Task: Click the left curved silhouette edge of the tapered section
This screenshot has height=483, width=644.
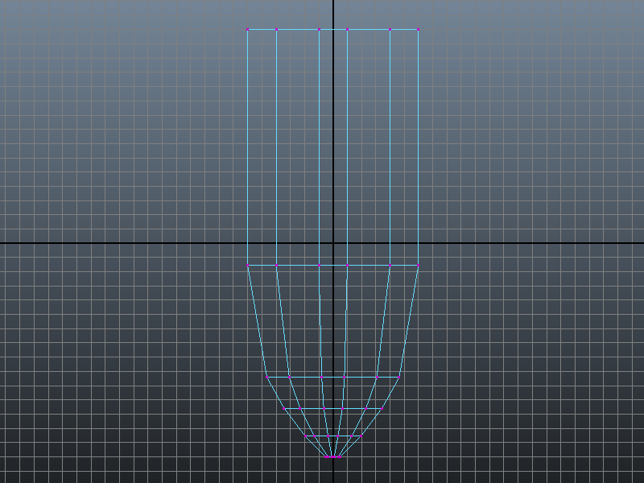Action: coord(256,322)
